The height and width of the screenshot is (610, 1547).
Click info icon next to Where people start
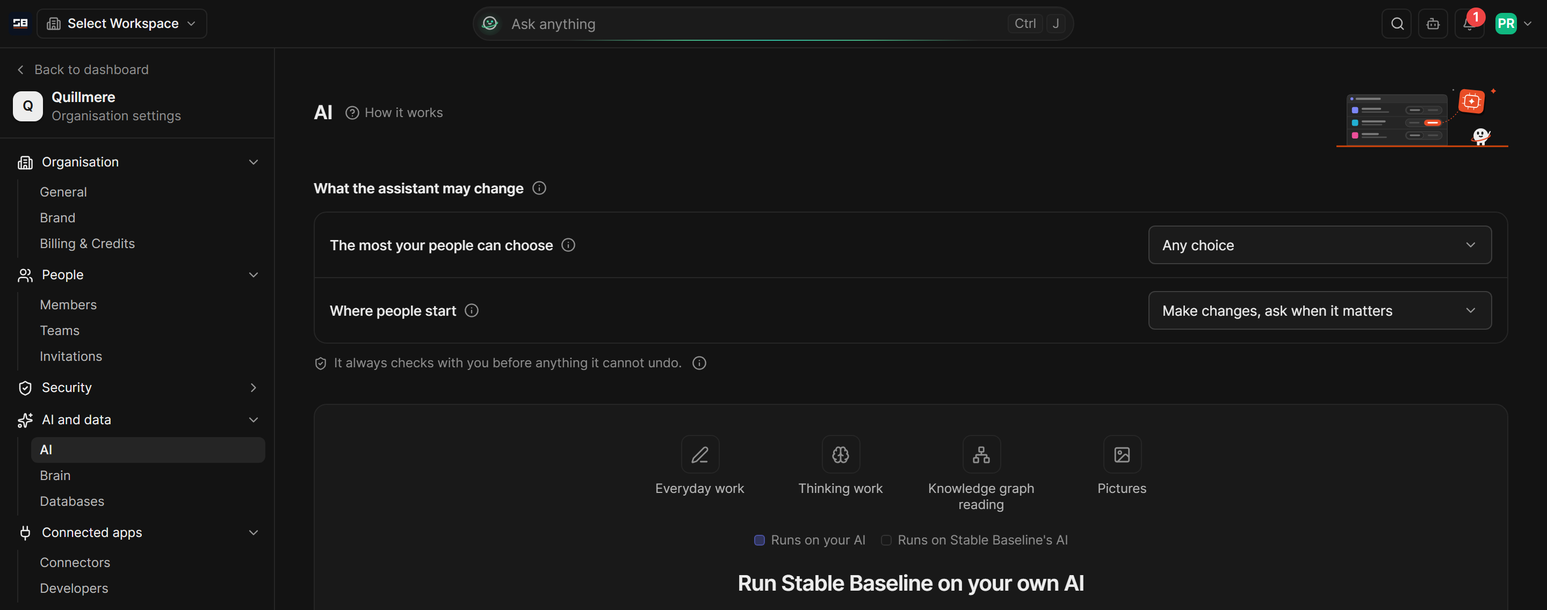(x=472, y=310)
